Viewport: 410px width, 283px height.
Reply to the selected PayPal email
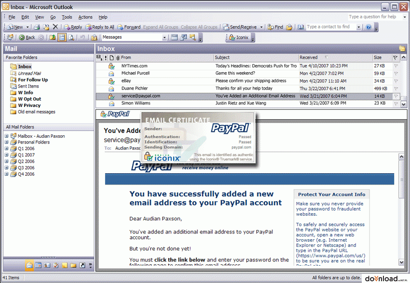pos(73,27)
